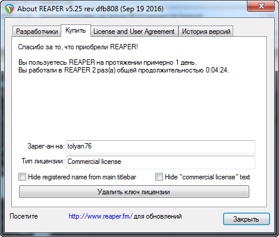Toggle Hide "commercial license" text checkbox
279x237 pixels.
point(159,176)
